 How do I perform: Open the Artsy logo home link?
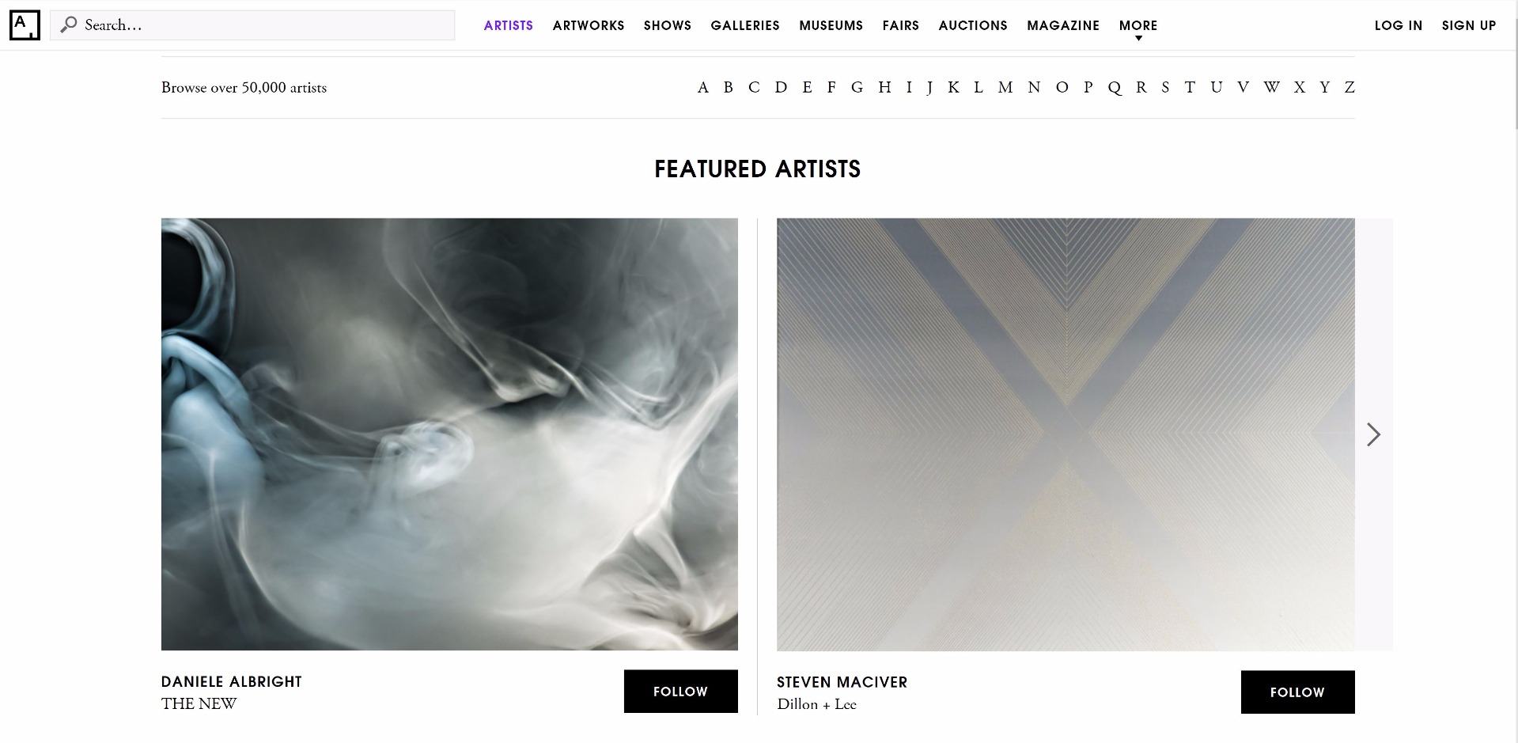pos(25,25)
